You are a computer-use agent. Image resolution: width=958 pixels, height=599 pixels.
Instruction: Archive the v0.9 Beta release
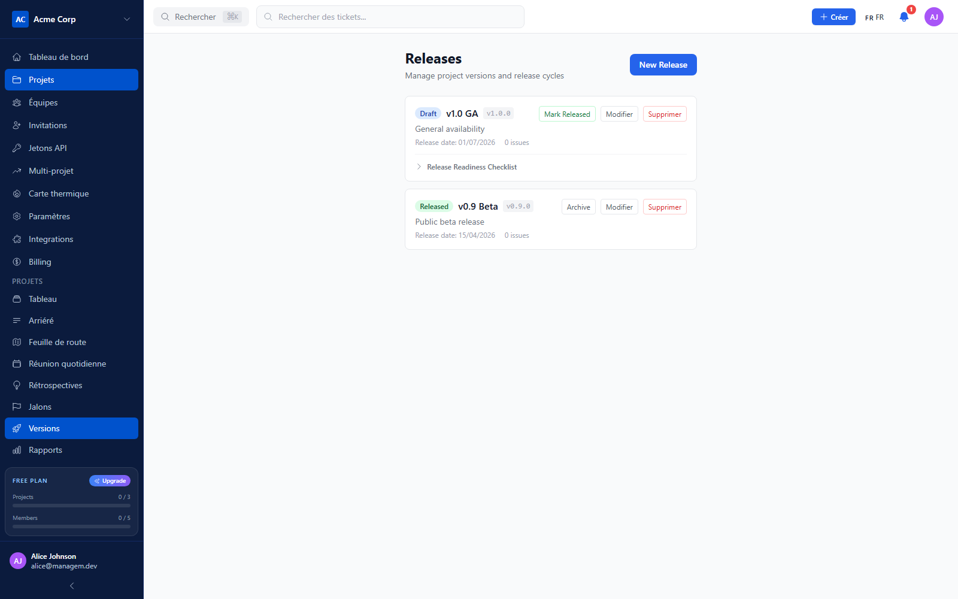coord(578,207)
